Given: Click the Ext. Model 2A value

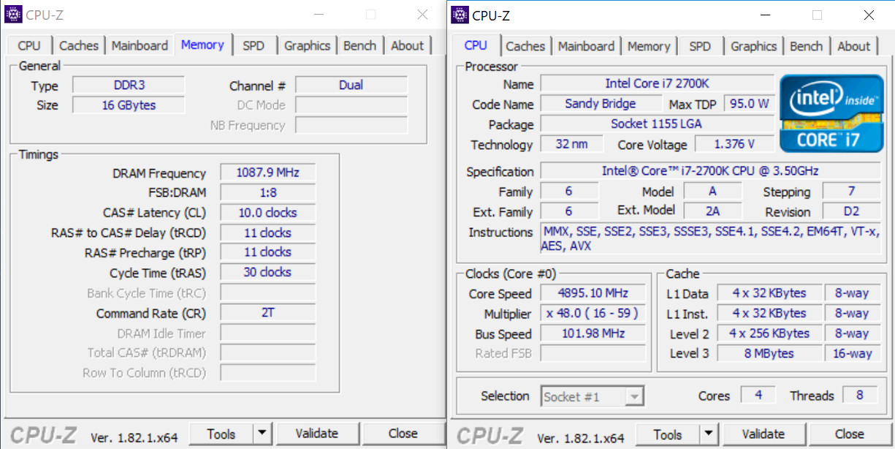Looking at the screenshot, I should (712, 211).
